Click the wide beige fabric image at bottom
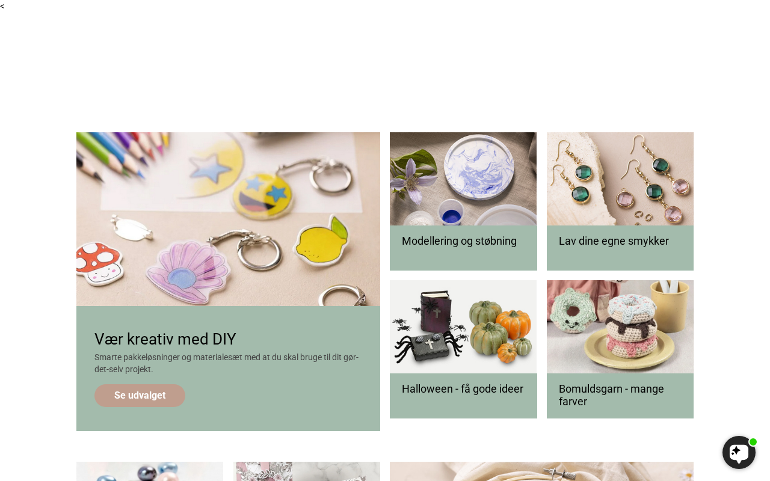Viewport: 770px width, 481px height. (x=541, y=471)
